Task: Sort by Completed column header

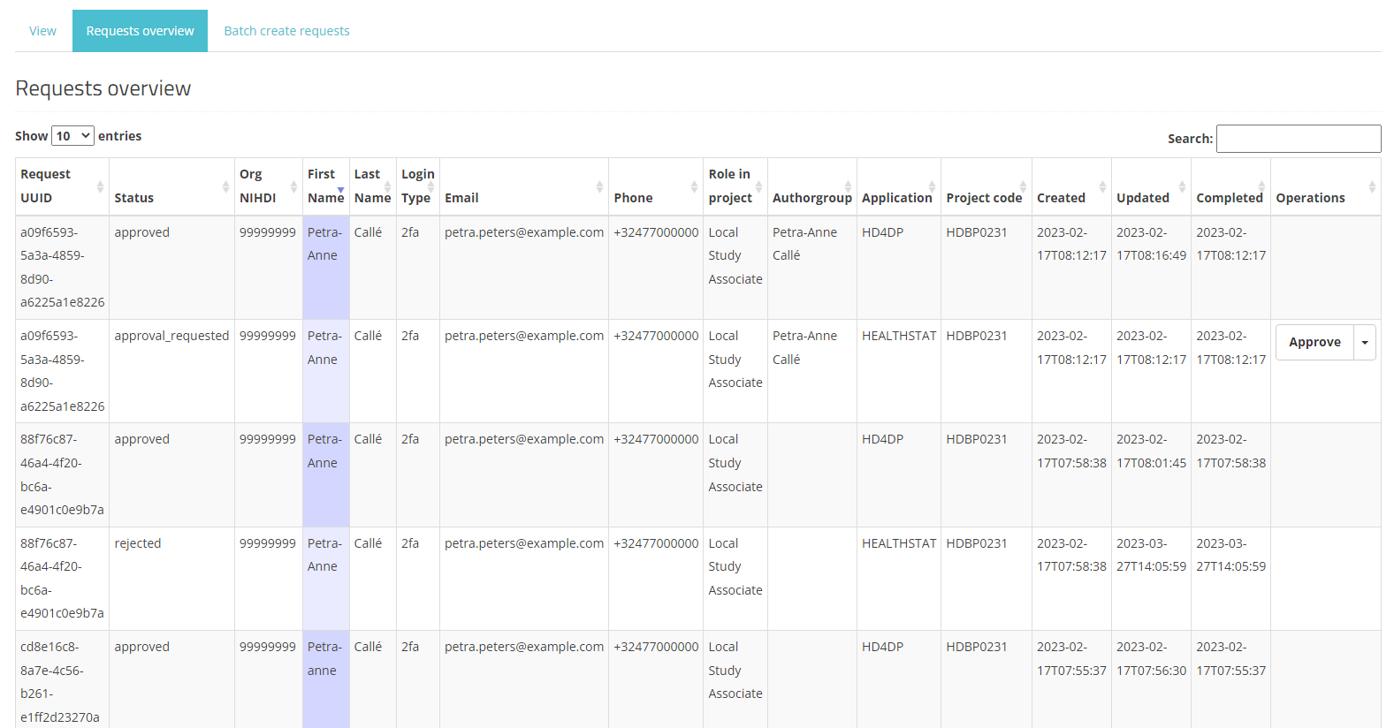Action: coord(1229,198)
